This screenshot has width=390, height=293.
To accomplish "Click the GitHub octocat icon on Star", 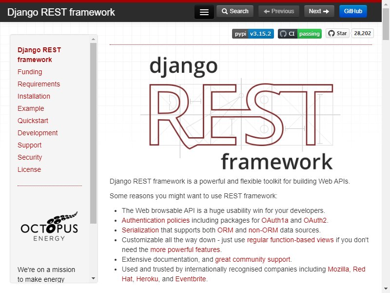I will (x=331, y=33).
